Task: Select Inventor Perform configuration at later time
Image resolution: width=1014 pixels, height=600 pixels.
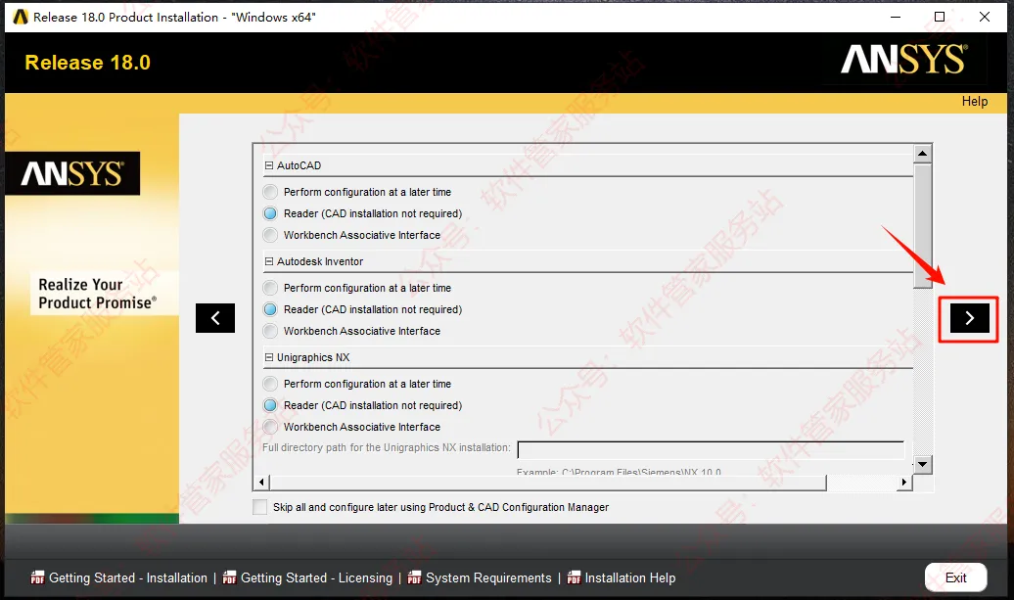Action: [270, 288]
